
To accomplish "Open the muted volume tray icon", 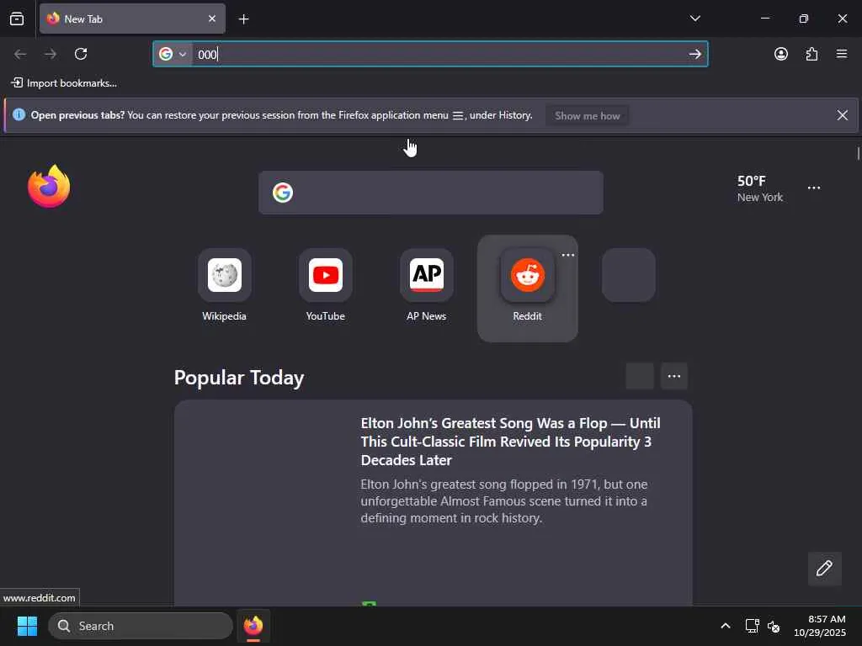I will pos(774,626).
